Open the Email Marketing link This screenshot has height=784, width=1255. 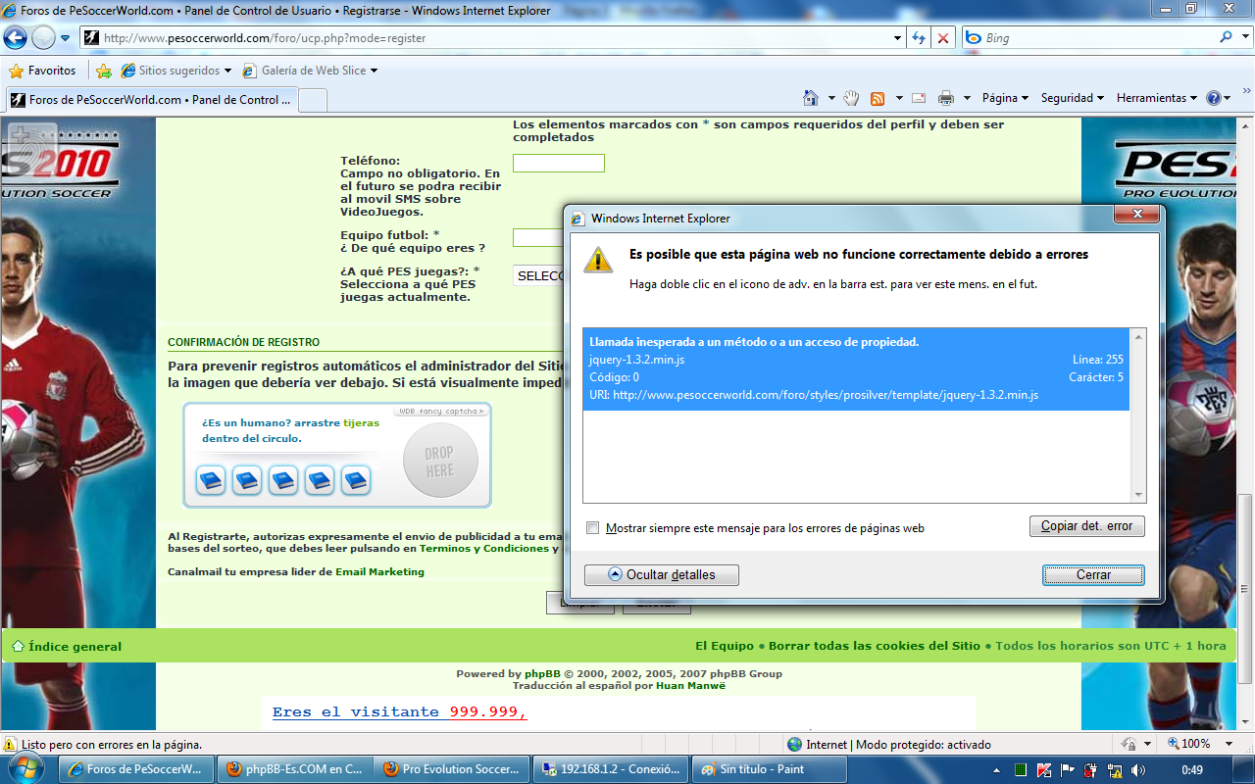tap(380, 571)
